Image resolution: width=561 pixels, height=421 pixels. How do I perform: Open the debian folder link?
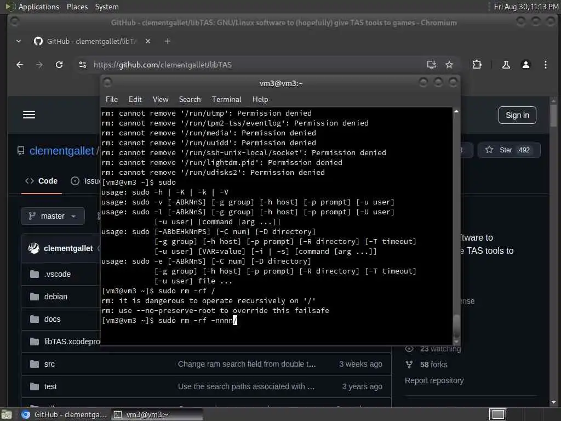pyautogui.click(x=55, y=297)
